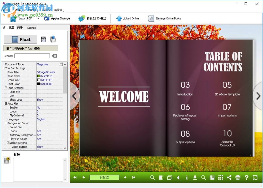Click the Language value English
263x188 pixels.
(41, 119)
